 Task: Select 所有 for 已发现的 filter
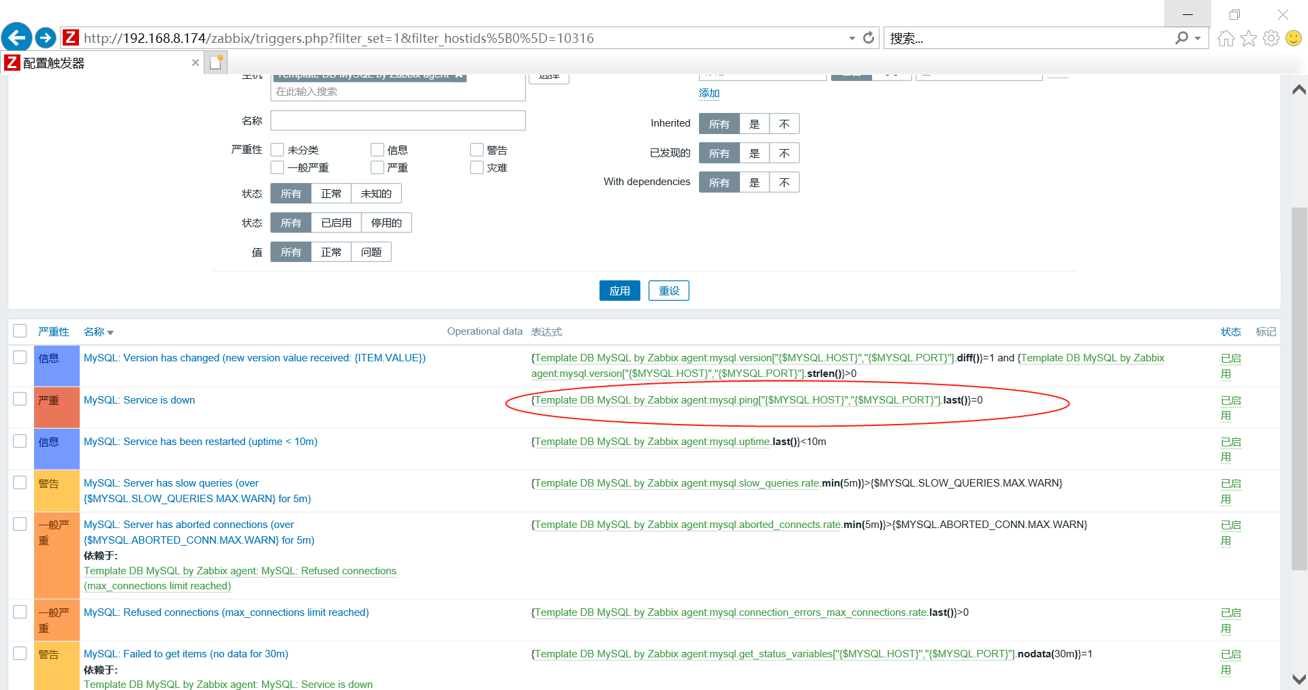pos(719,153)
